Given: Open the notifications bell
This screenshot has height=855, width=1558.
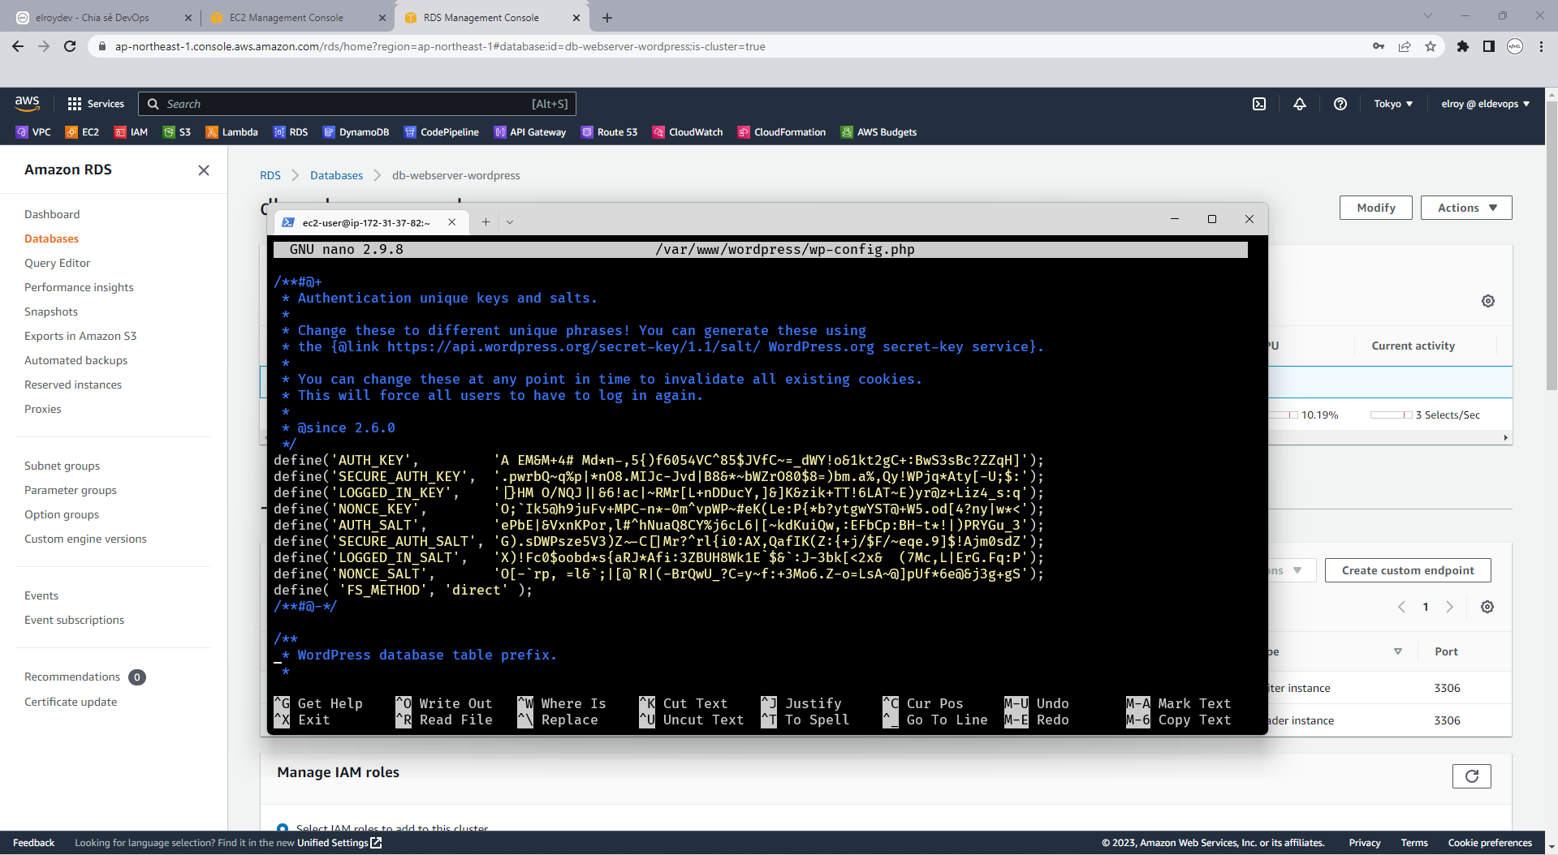Looking at the screenshot, I should tap(1300, 104).
